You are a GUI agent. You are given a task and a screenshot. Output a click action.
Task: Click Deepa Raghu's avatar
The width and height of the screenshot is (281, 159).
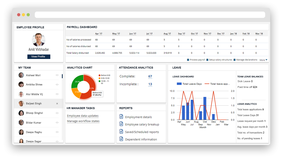click(21, 132)
